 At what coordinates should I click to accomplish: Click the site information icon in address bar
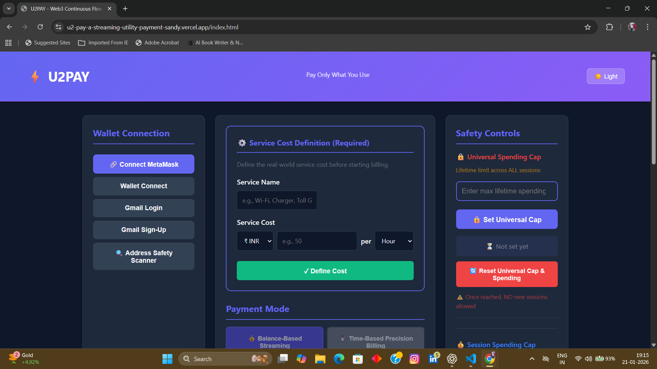pyautogui.click(x=59, y=27)
